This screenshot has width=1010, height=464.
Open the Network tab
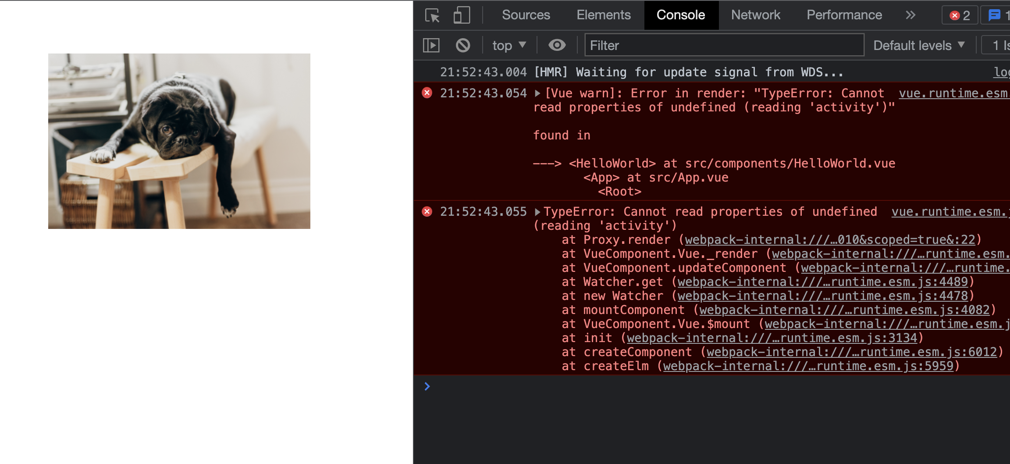point(756,15)
